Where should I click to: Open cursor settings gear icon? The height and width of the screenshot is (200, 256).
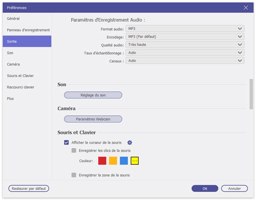click(x=130, y=143)
